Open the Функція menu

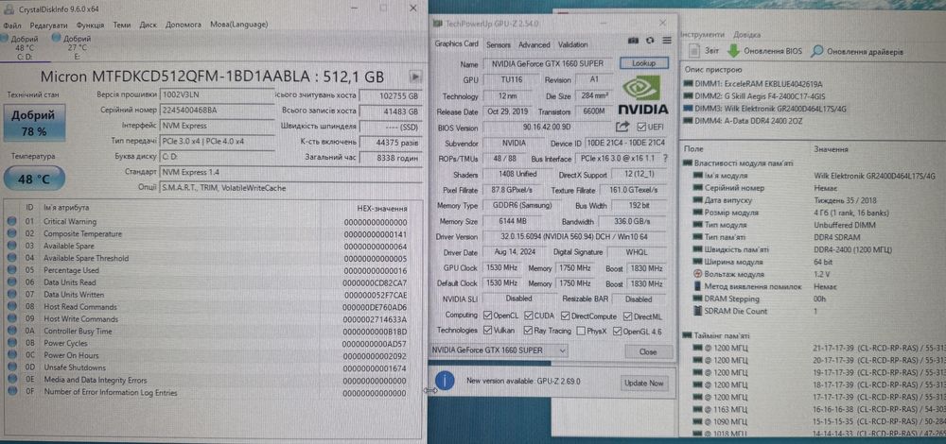pos(91,25)
